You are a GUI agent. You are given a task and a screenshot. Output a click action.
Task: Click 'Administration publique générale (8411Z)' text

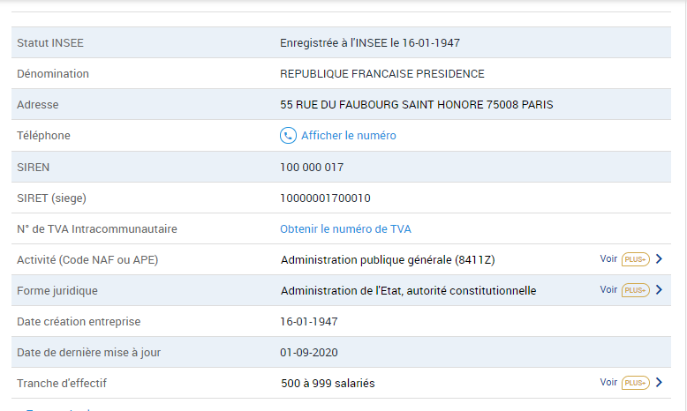388,260
